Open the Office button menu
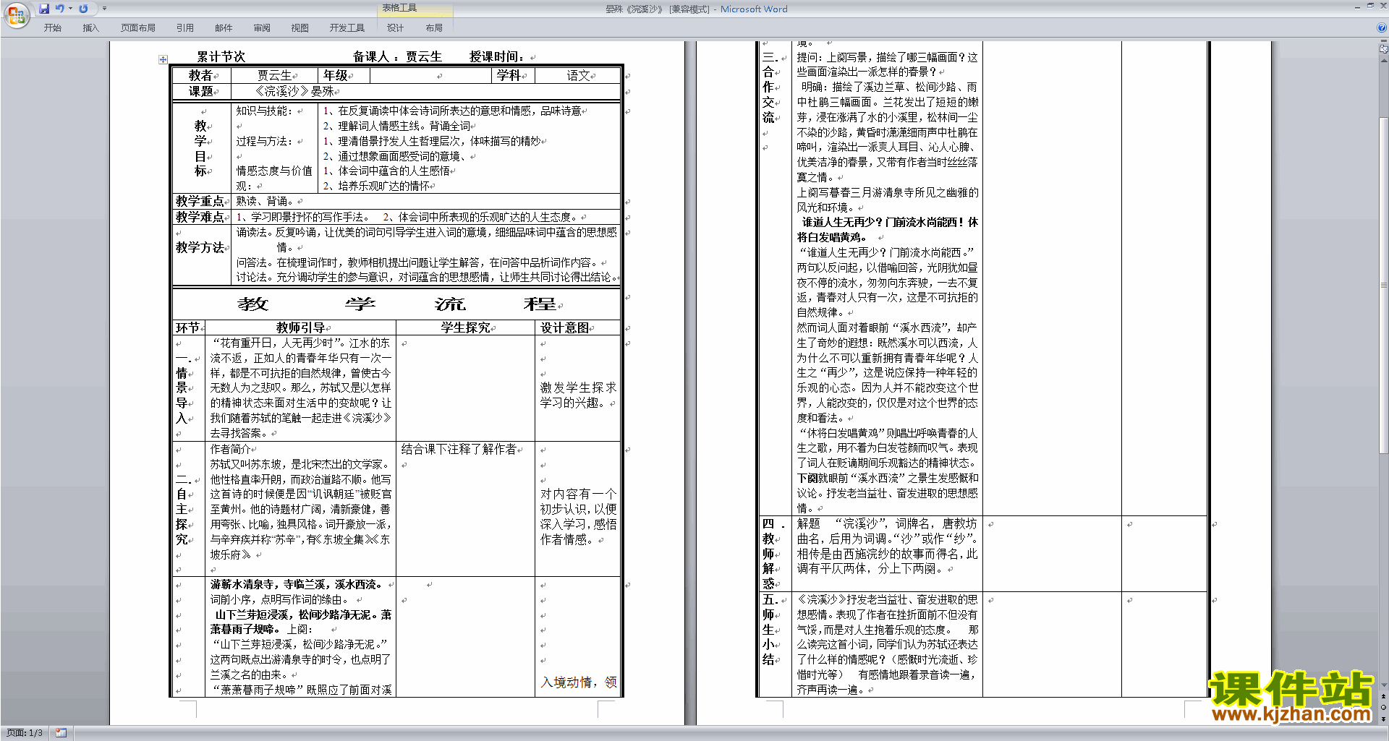The image size is (1389, 741). pyautogui.click(x=17, y=15)
